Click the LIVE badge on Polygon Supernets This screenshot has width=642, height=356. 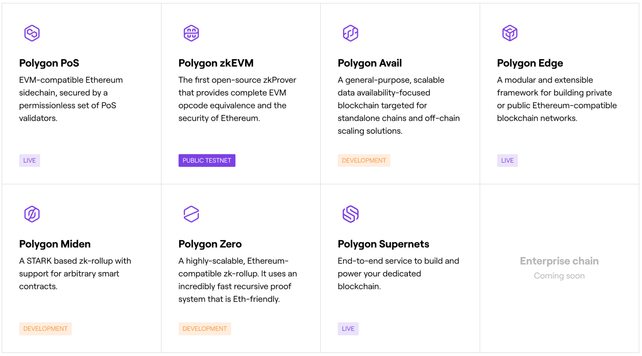point(348,328)
